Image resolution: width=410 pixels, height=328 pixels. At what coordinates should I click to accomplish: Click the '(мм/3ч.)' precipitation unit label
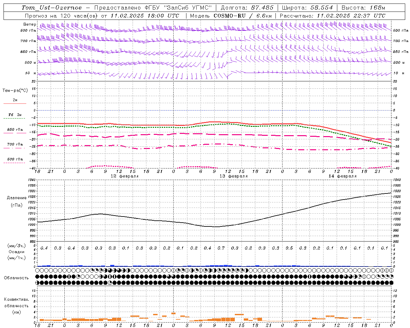click(x=16, y=246)
